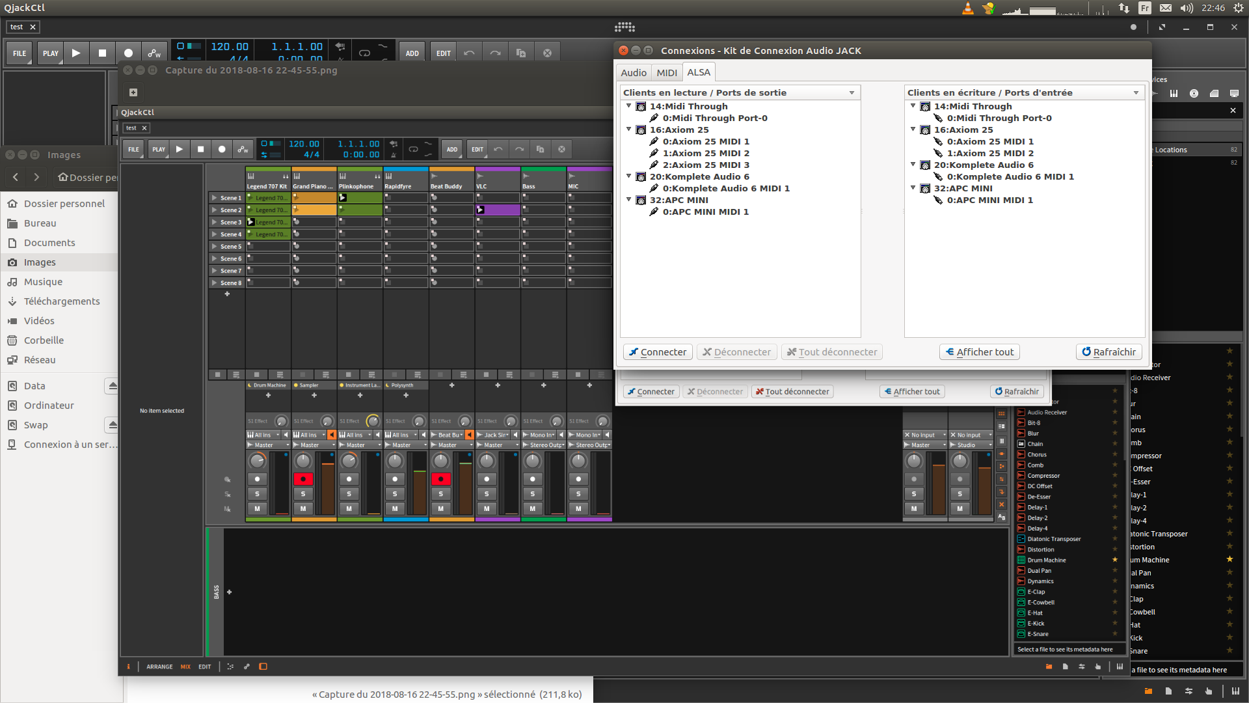This screenshot has height=703, width=1249.
Task: Click the Stop transport icon in top toolbar
Action: click(102, 53)
